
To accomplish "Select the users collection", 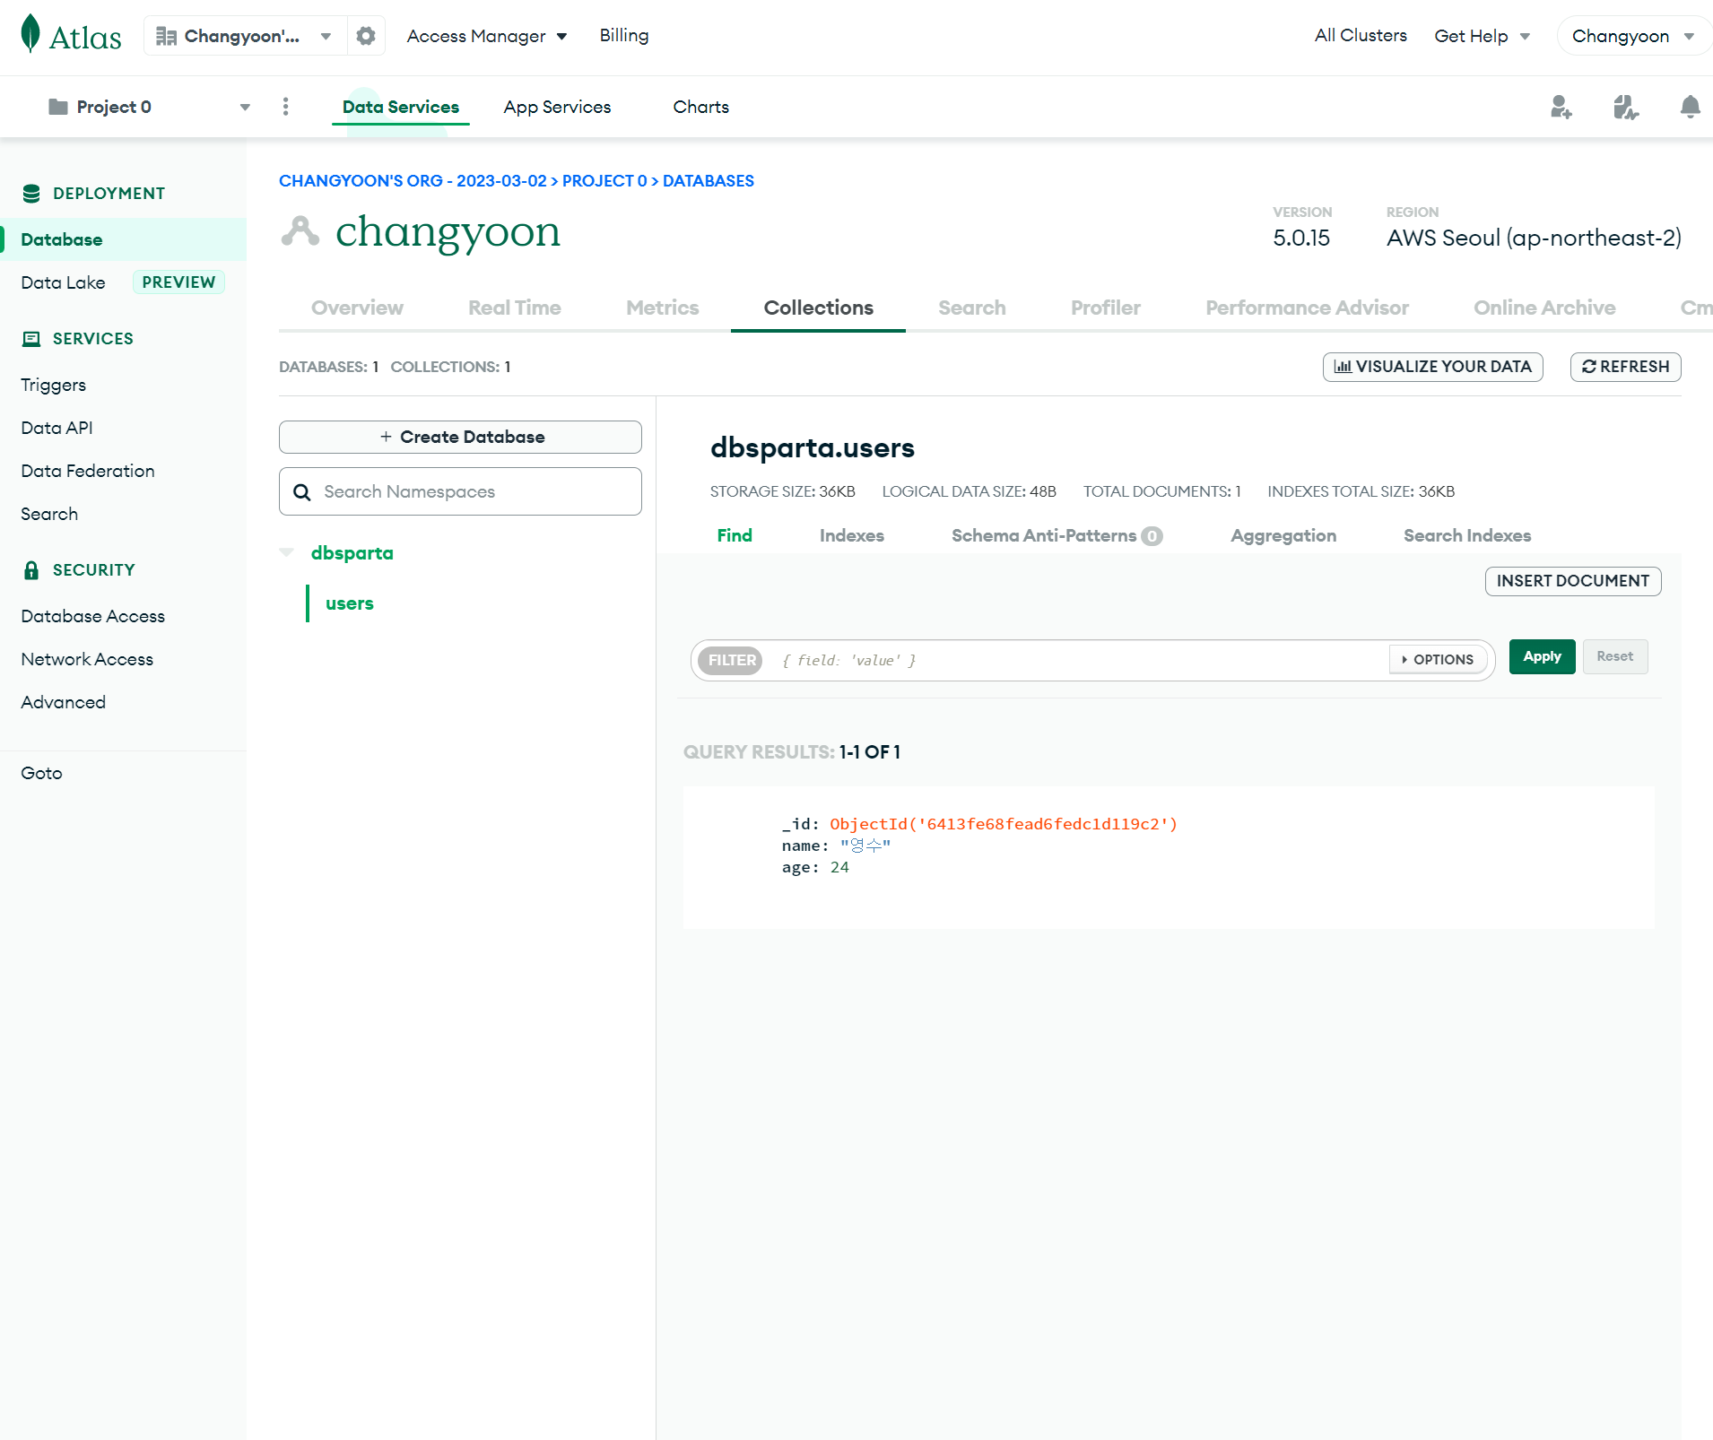I will click(350, 603).
